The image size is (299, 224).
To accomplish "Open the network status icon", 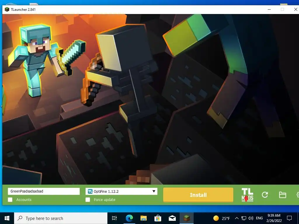I will pos(244,218).
